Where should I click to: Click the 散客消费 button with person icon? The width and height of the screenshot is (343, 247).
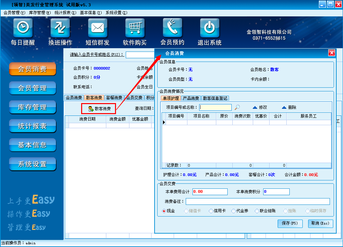pos(99,109)
